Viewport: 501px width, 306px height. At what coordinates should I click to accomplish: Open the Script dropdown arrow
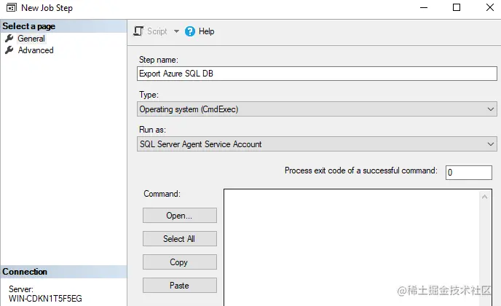[x=176, y=31]
